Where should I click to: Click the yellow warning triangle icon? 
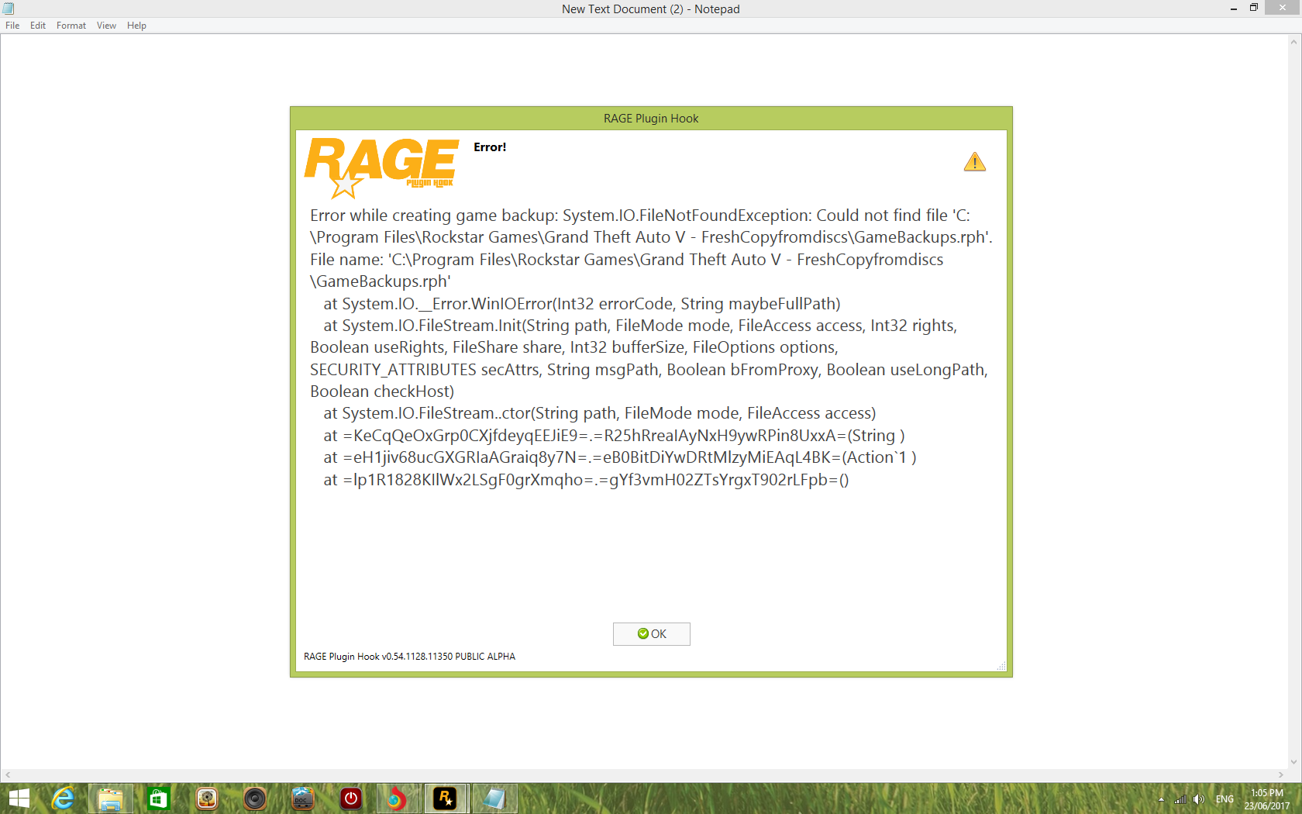point(975,161)
